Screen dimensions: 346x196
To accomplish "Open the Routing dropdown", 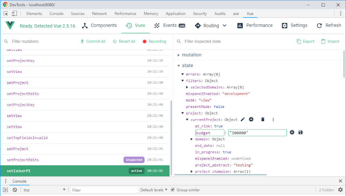I will pos(211,26).
